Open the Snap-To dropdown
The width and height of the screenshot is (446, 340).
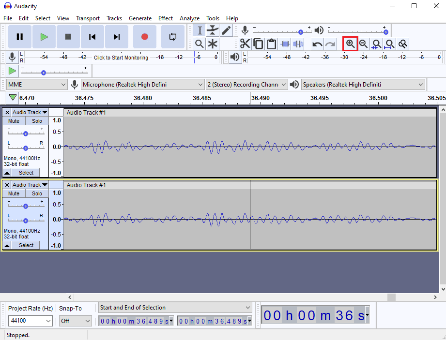pyautogui.click(x=75, y=321)
